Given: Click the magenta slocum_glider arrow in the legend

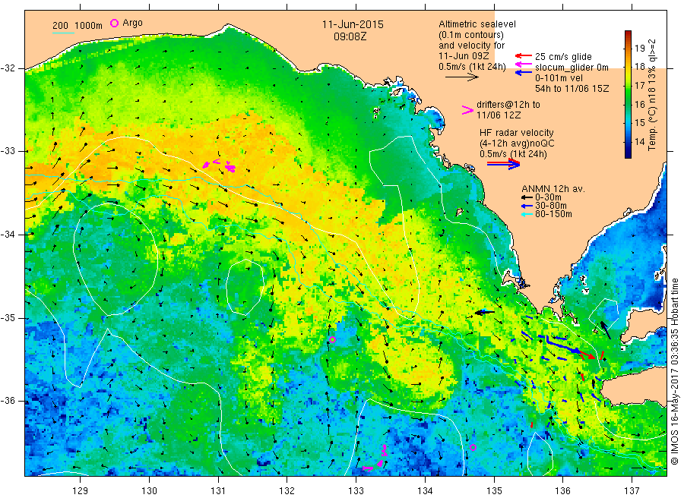Looking at the screenshot, I should tap(523, 65).
